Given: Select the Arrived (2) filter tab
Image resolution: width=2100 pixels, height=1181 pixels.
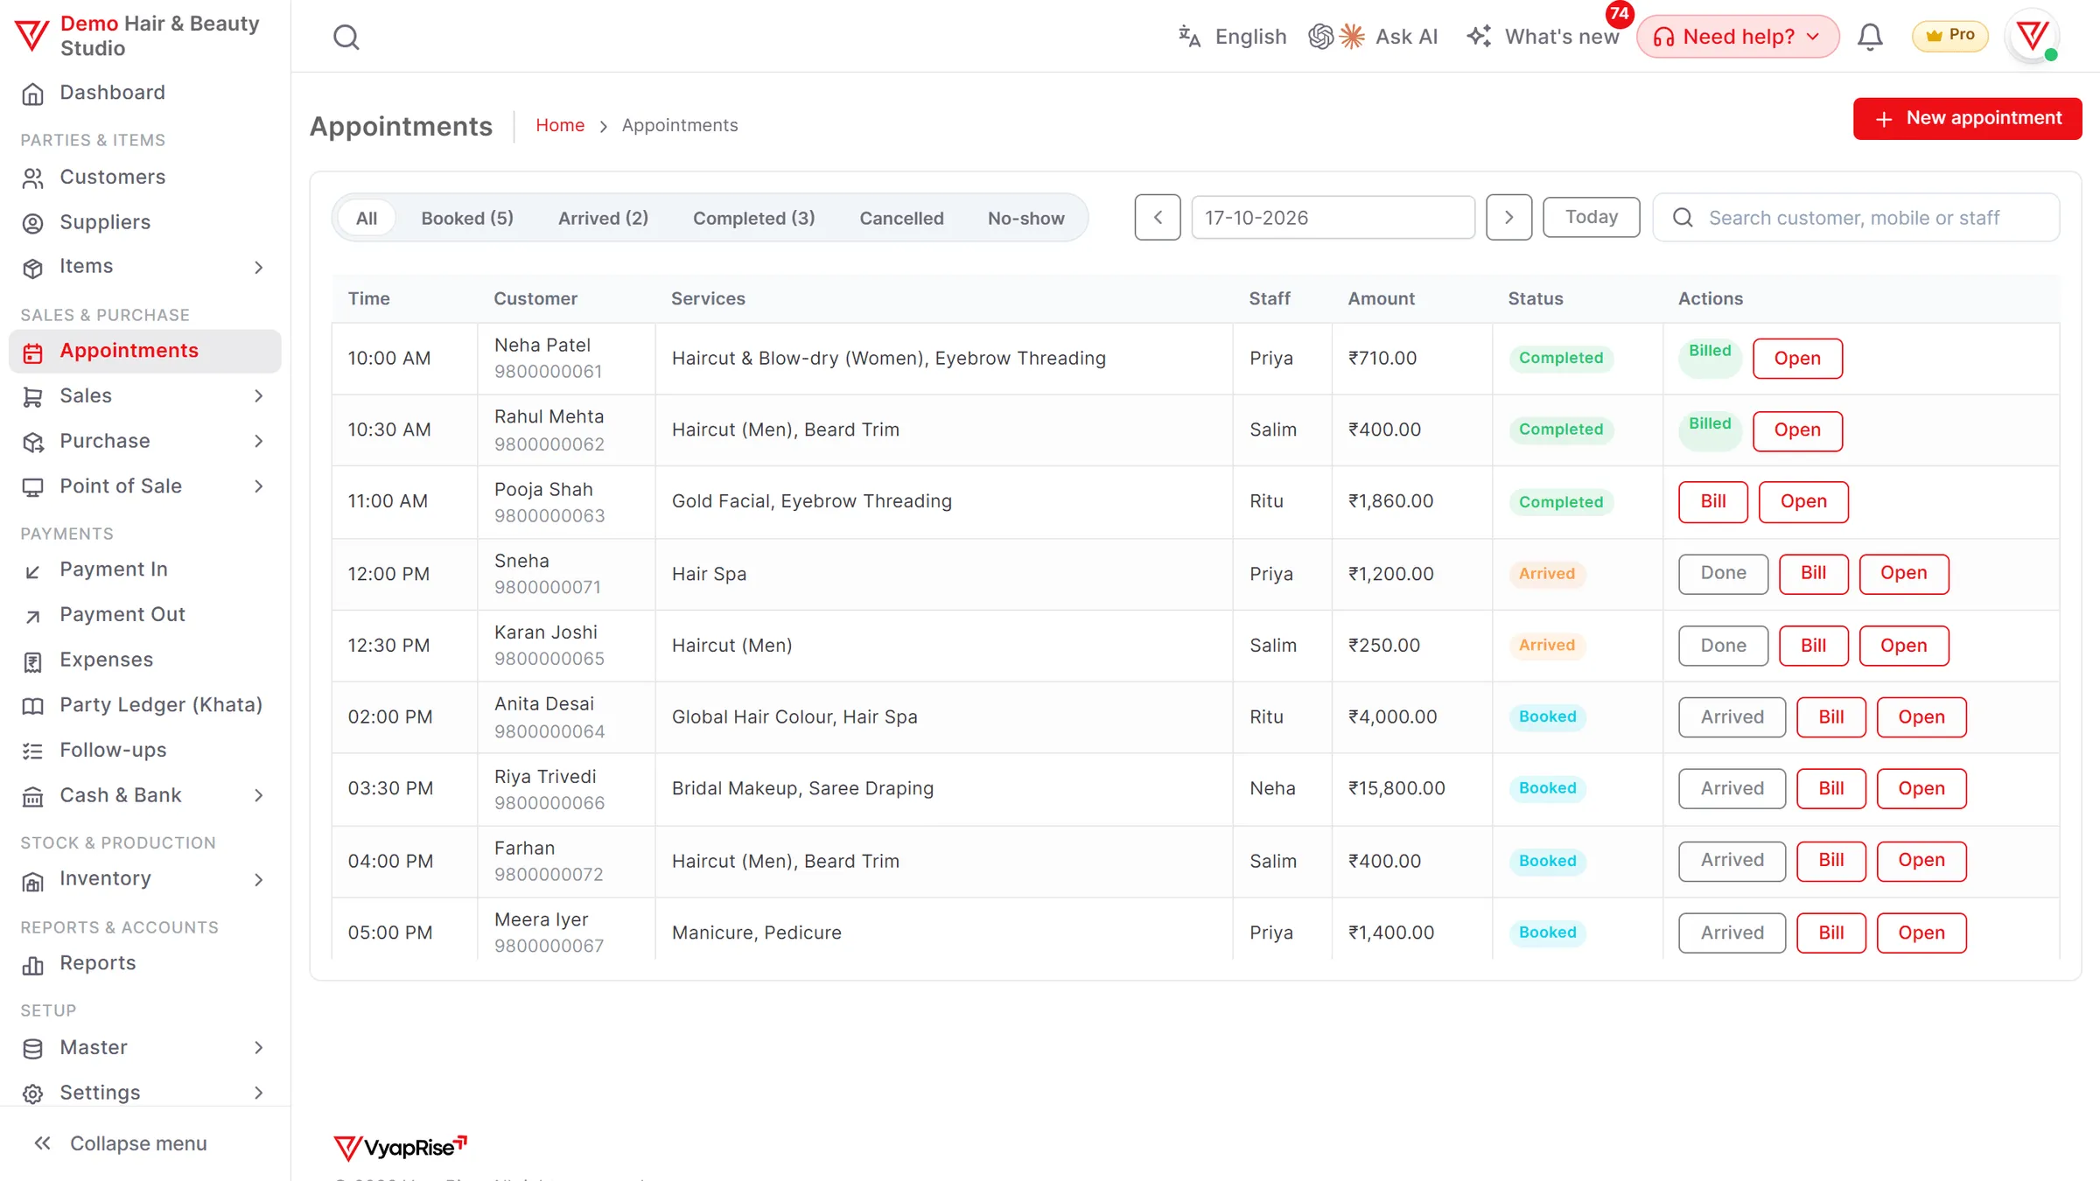Looking at the screenshot, I should pos(603,218).
